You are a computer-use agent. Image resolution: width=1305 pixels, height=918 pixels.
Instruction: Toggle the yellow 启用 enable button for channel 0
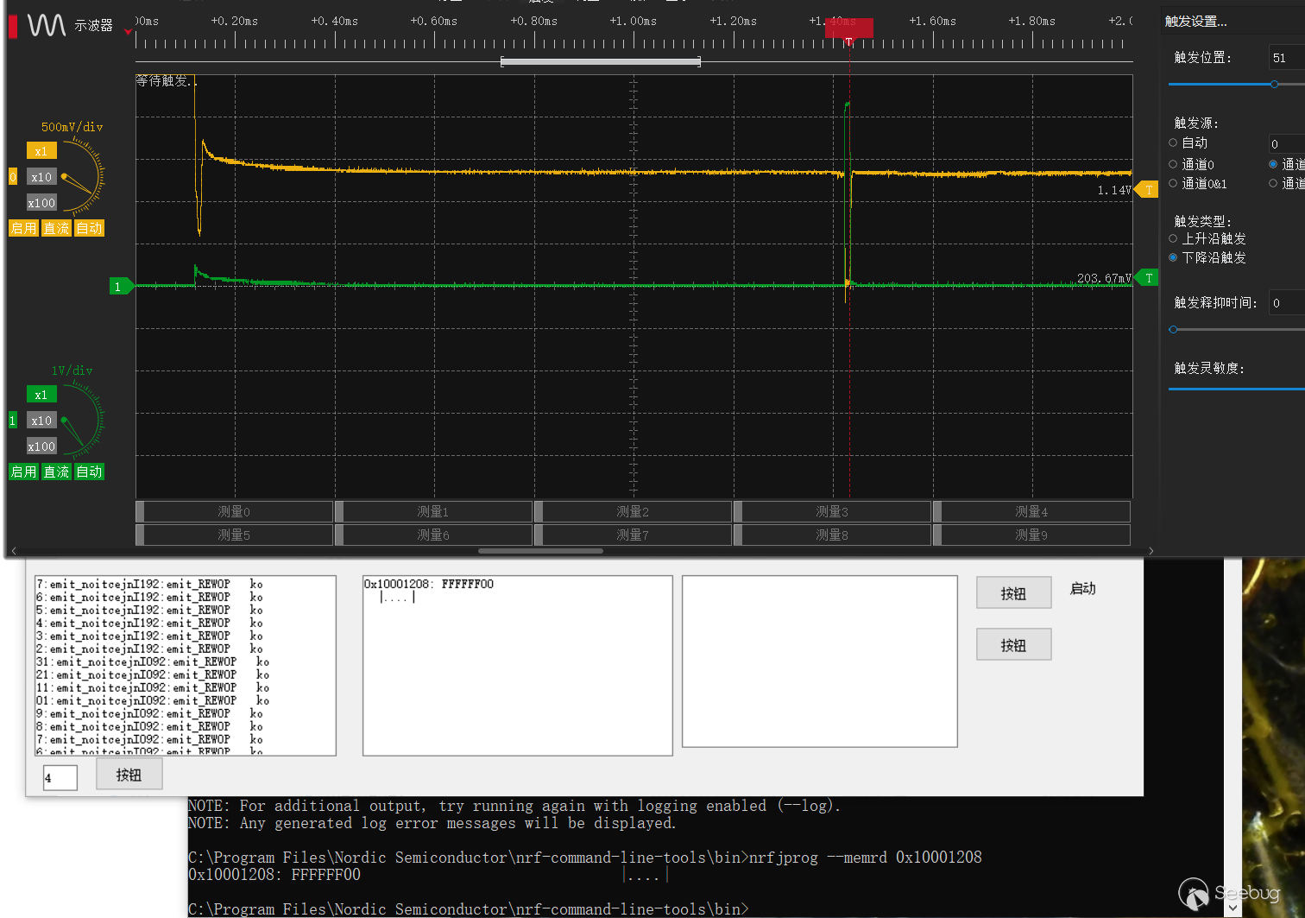pyautogui.click(x=23, y=228)
